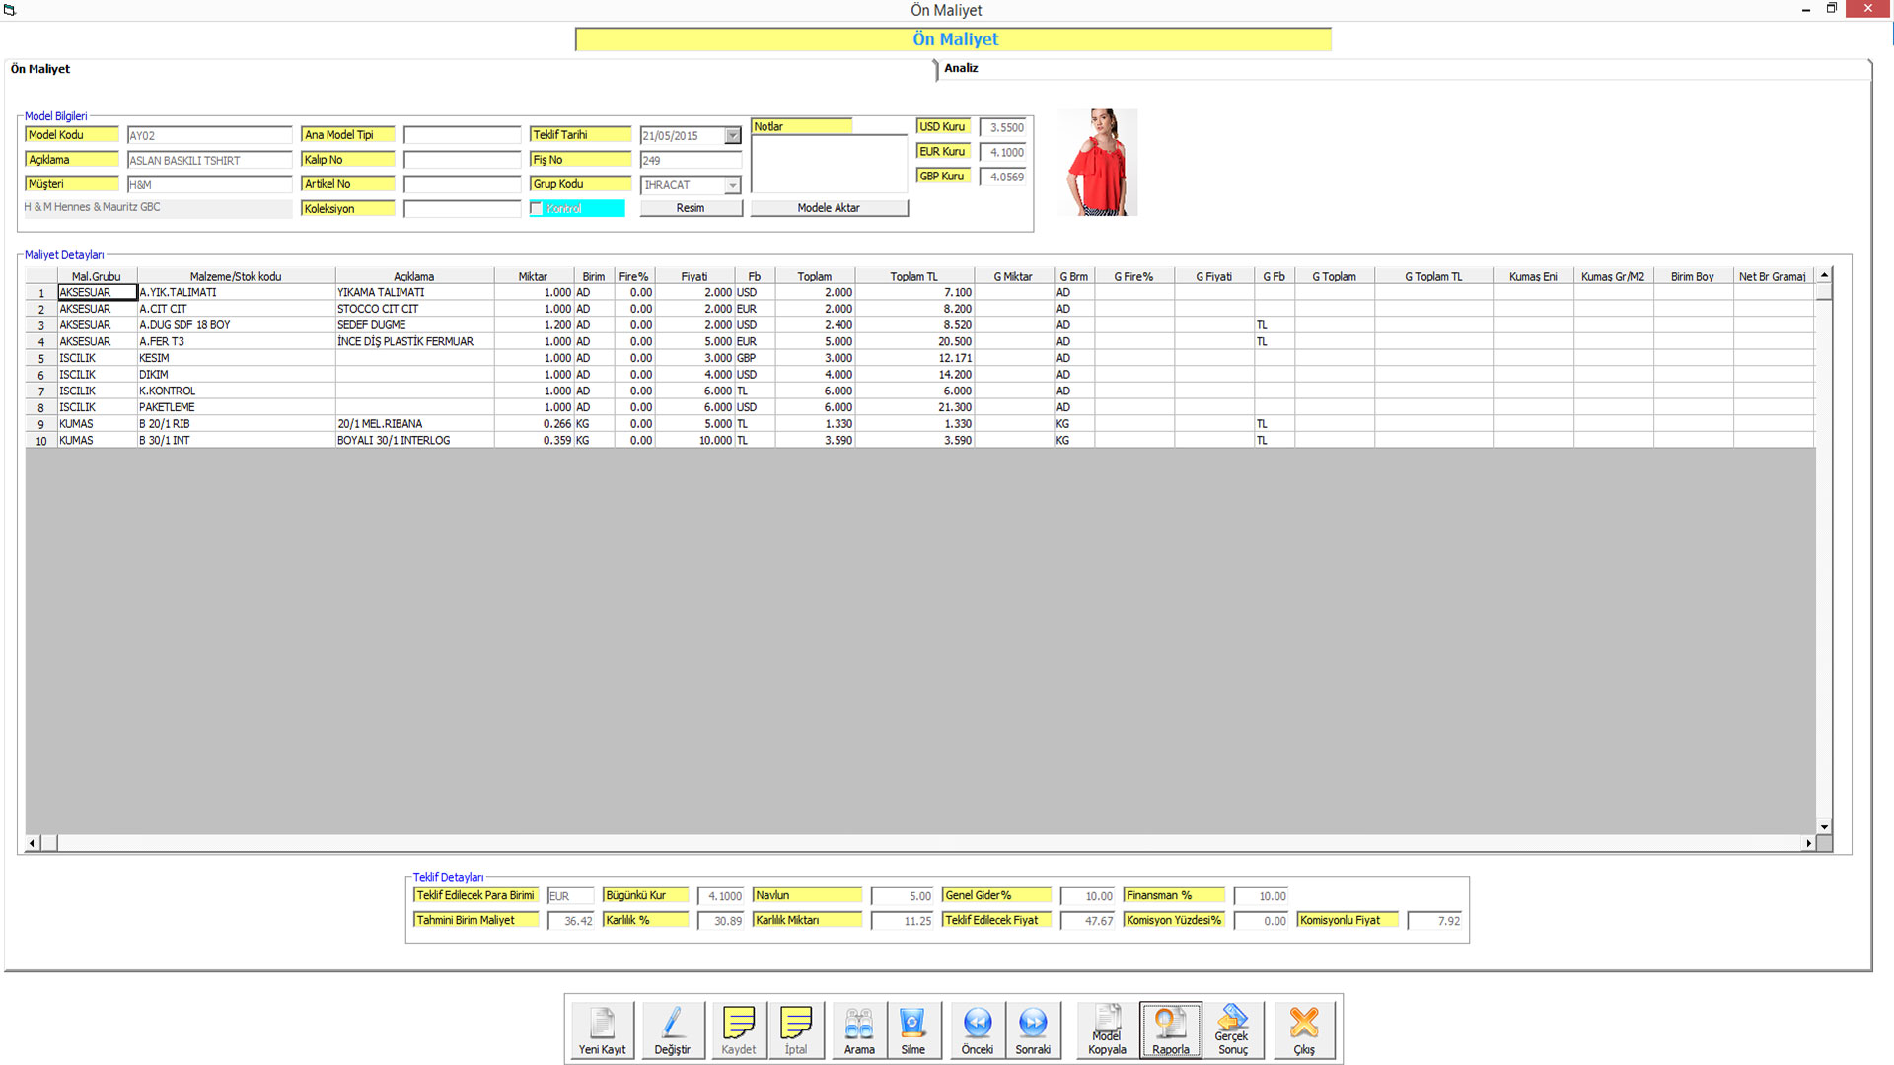1894x1065 pixels.
Task: Open the Teklif Tarihi date dropdown
Action: click(732, 136)
